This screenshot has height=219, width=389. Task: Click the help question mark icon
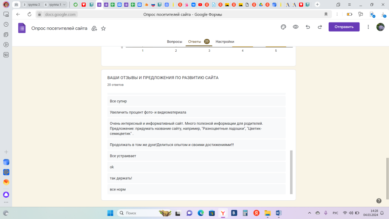point(379,201)
